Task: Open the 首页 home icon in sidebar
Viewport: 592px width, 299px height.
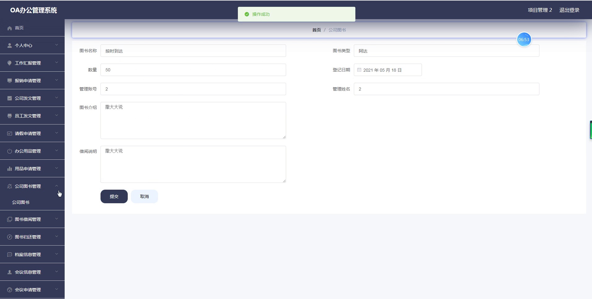Action: coord(10,28)
